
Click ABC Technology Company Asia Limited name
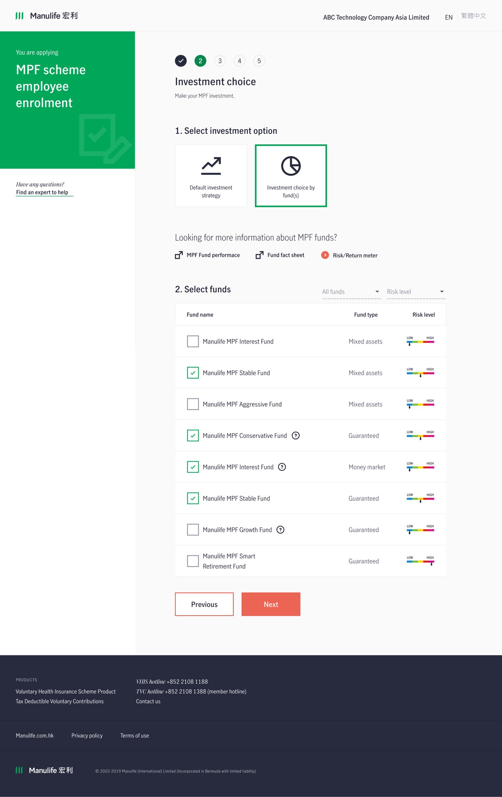(376, 18)
